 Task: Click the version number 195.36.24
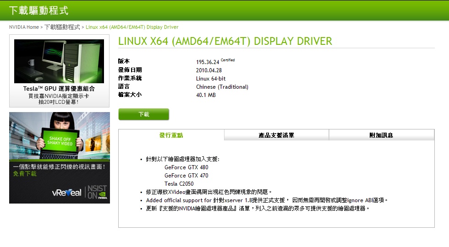208,62
